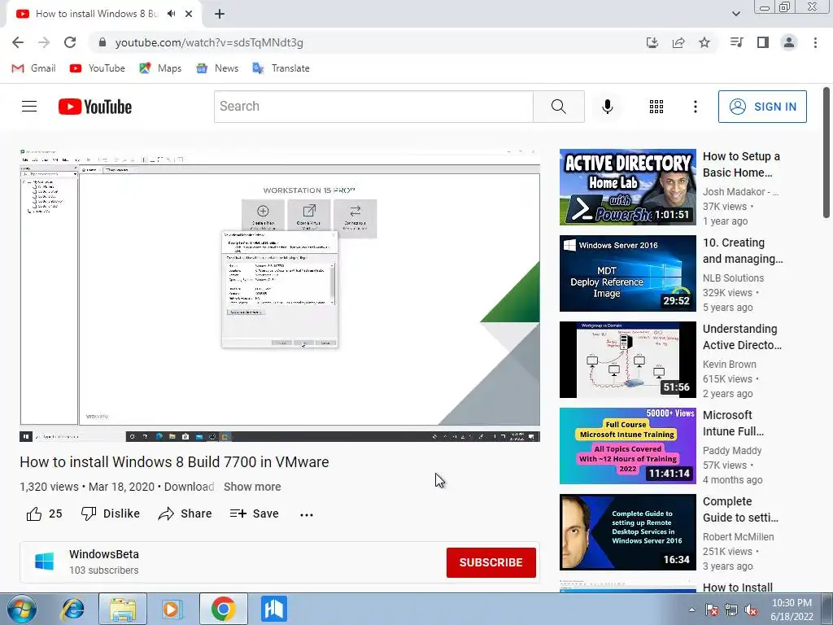Launch Internet Explorer from taskbar
Image resolution: width=833 pixels, height=625 pixels.
click(x=73, y=609)
